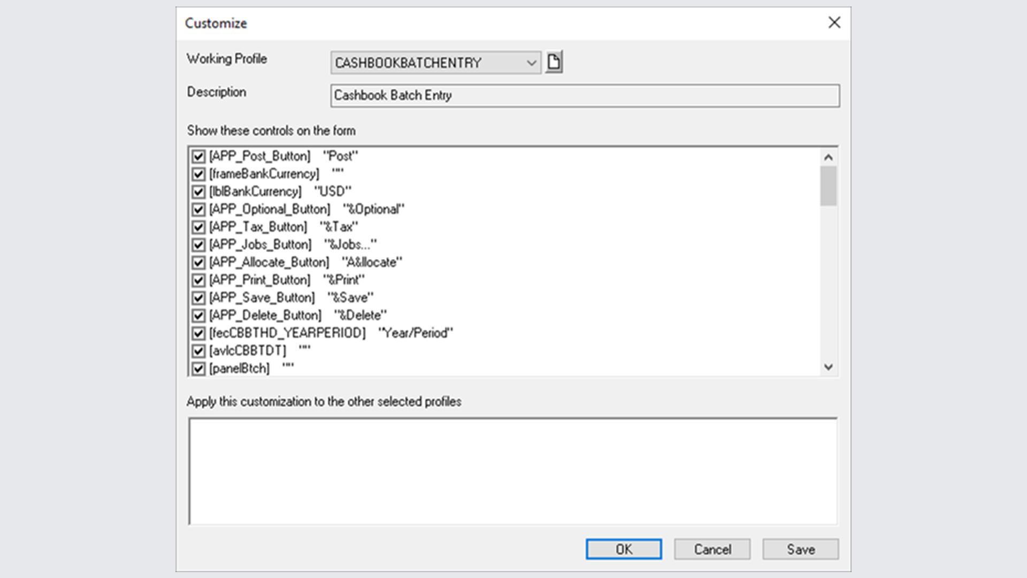Image resolution: width=1027 pixels, height=578 pixels.
Task: Click the scrollbar down arrow
Action: click(x=829, y=368)
